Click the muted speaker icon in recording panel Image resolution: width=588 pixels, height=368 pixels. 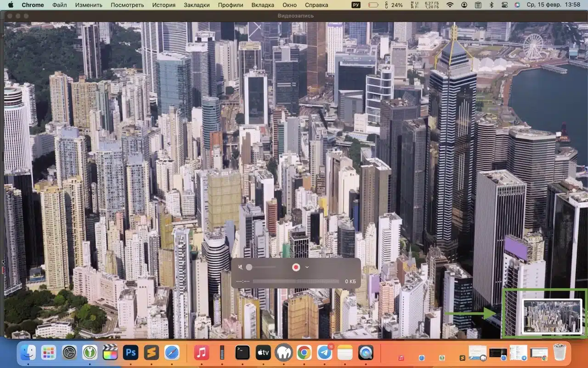(x=240, y=267)
